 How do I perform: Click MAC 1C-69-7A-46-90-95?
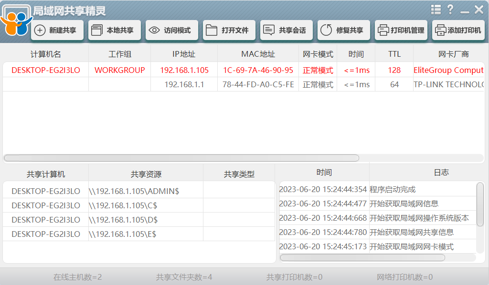(x=258, y=71)
